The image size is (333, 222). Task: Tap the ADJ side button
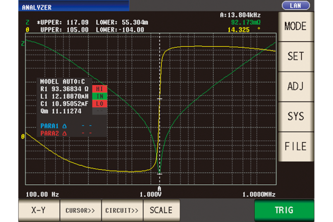pyautogui.click(x=295, y=86)
